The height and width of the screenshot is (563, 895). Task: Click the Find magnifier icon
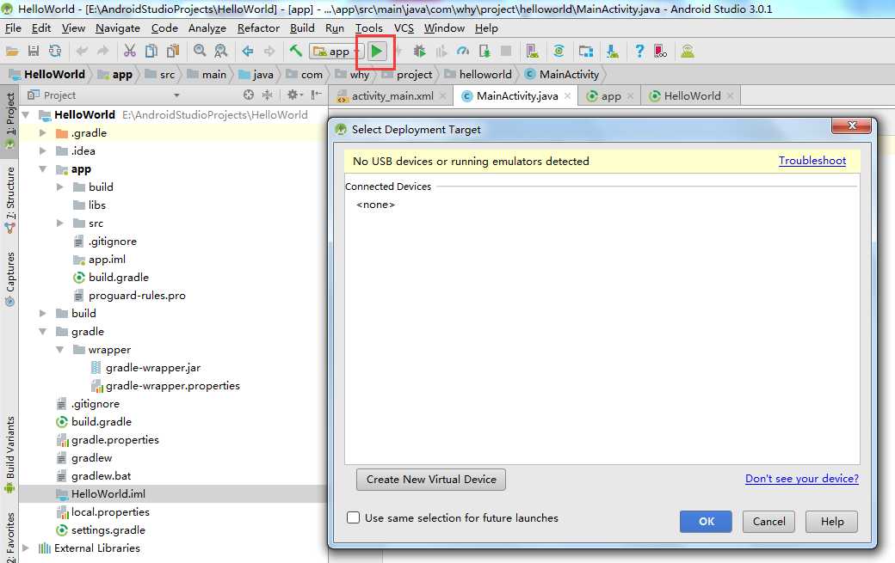(x=200, y=52)
